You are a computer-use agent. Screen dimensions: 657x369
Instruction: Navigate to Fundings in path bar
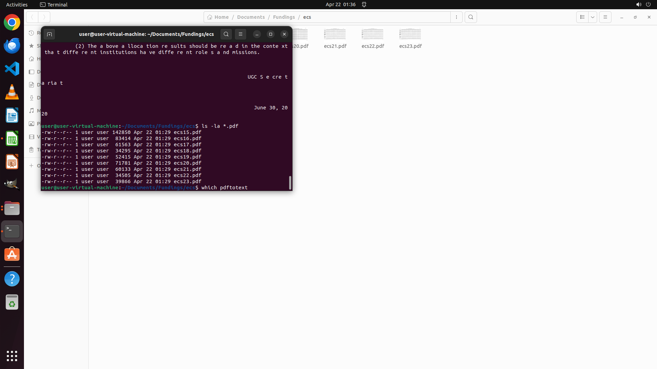point(284,17)
